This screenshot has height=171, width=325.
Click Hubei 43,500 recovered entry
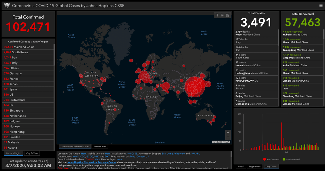[x=302, y=33]
